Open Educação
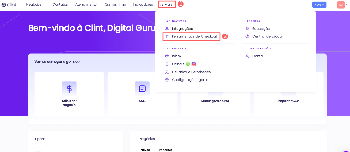 (x=261, y=29)
